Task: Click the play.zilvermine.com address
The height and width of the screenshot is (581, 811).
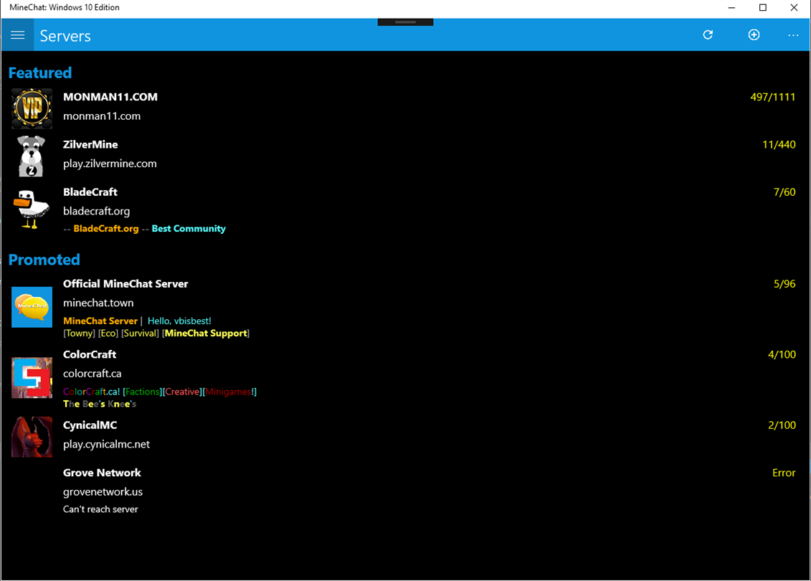Action: point(110,164)
